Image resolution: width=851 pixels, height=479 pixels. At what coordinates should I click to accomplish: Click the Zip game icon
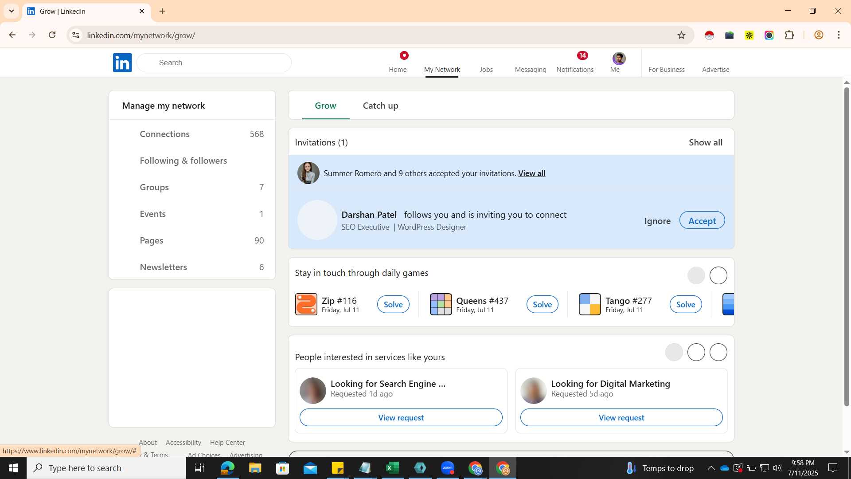point(306,304)
